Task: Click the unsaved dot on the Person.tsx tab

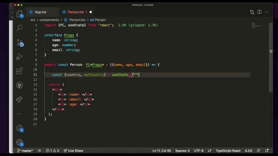Action: [x=91, y=12]
